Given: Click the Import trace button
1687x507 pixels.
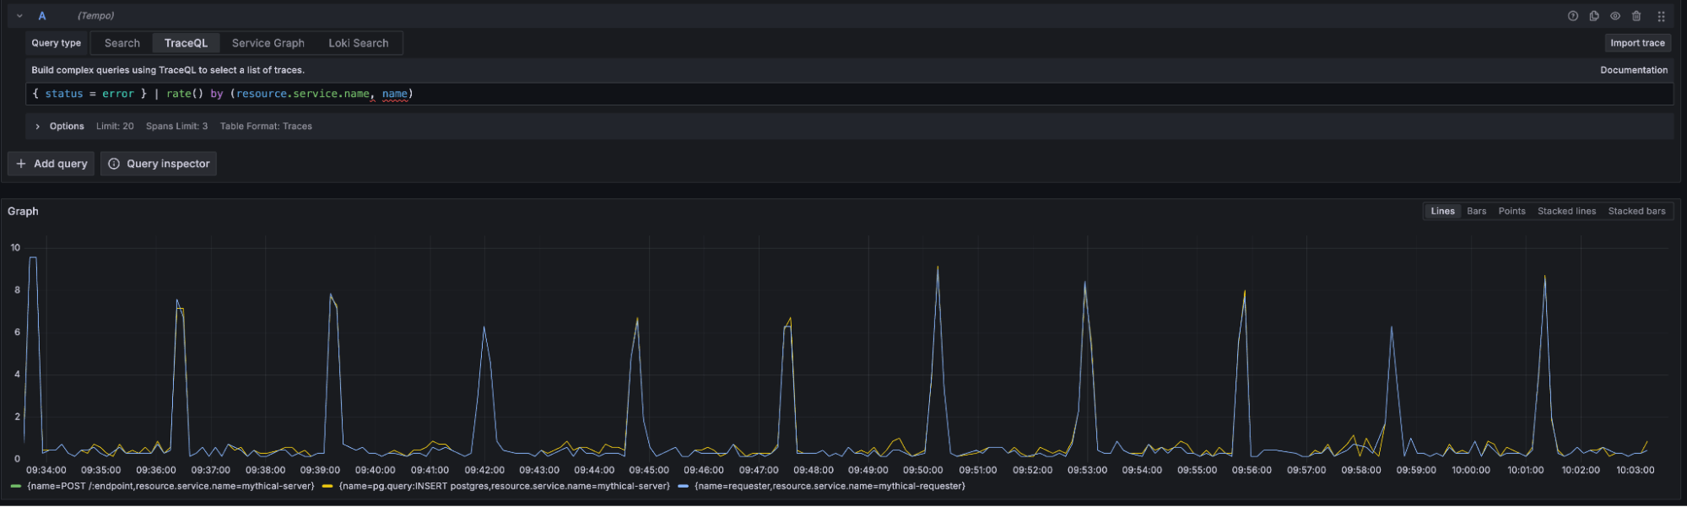Looking at the screenshot, I should coord(1637,43).
